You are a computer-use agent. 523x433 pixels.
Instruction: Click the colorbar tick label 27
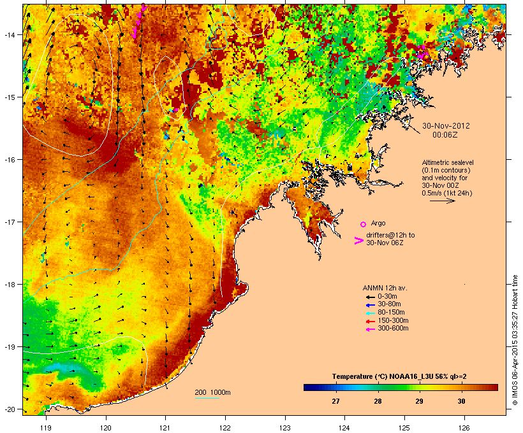pyautogui.click(x=335, y=401)
